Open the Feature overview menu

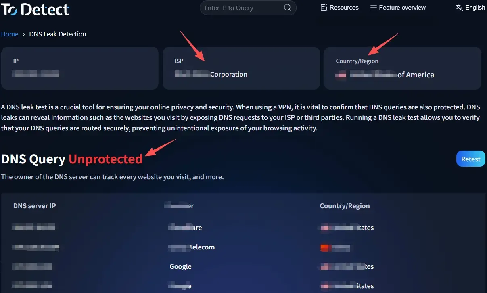click(398, 8)
